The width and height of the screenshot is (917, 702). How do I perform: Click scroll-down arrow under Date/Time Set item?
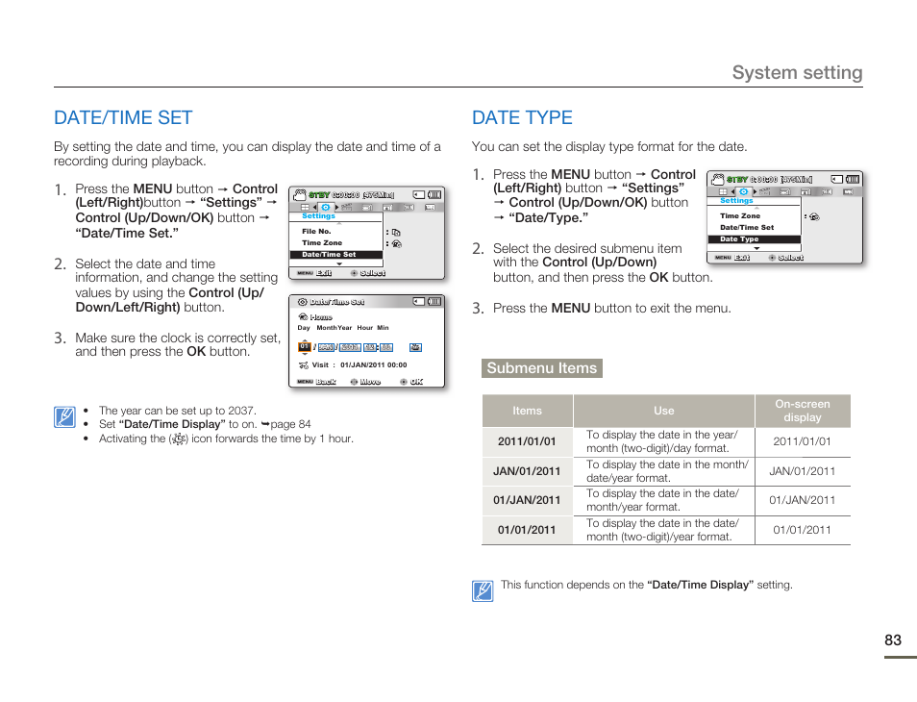[339, 263]
